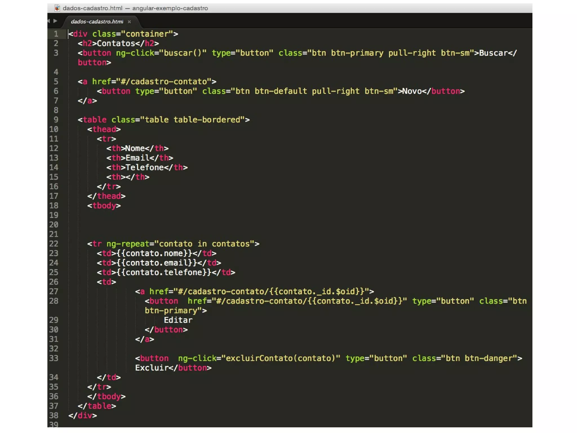Place cursor in Telefone header text

pyautogui.click(x=145, y=168)
